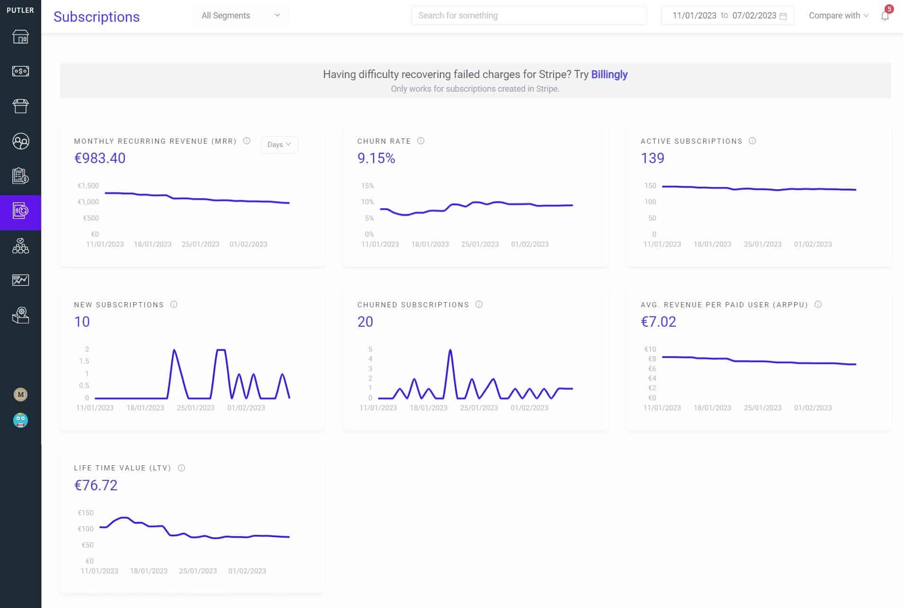Click the Subscriptions page title
This screenshot has width=903, height=608.
pos(96,17)
